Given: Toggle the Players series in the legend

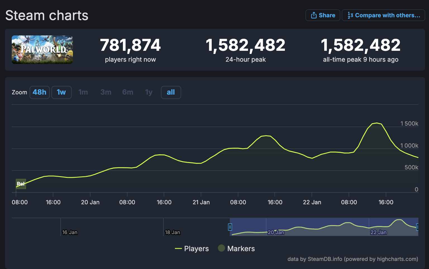Looking at the screenshot, I should pos(192,248).
